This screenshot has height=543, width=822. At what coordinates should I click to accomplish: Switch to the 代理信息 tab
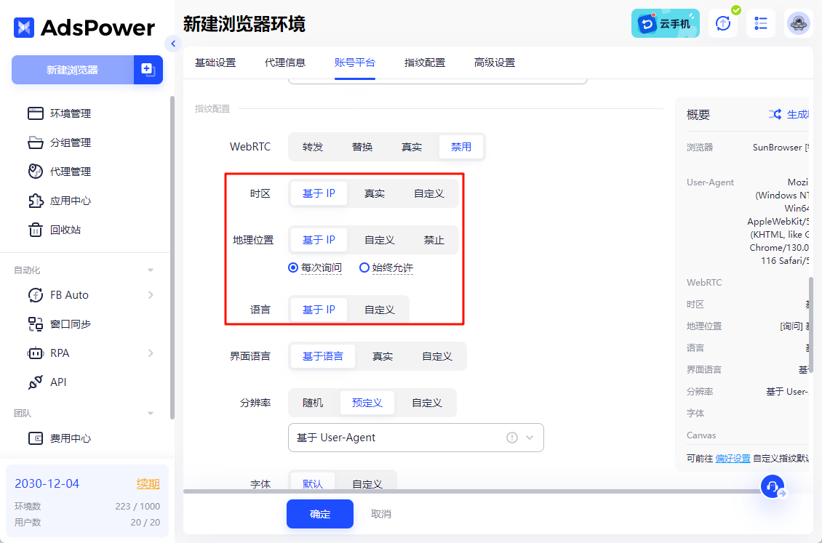click(x=285, y=63)
